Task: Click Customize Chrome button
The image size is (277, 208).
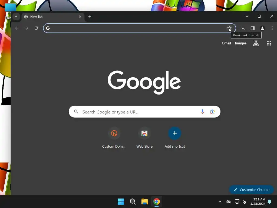Action: tap(252, 190)
